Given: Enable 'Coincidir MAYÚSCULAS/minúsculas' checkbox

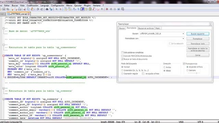Looking at the screenshot, I should tap(122, 56).
